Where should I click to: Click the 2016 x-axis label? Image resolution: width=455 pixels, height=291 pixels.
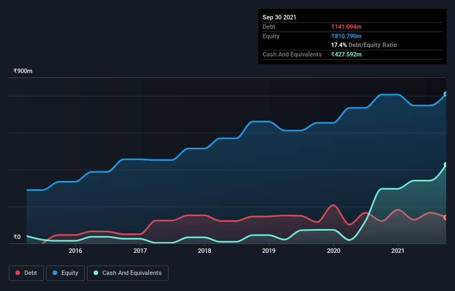75,251
